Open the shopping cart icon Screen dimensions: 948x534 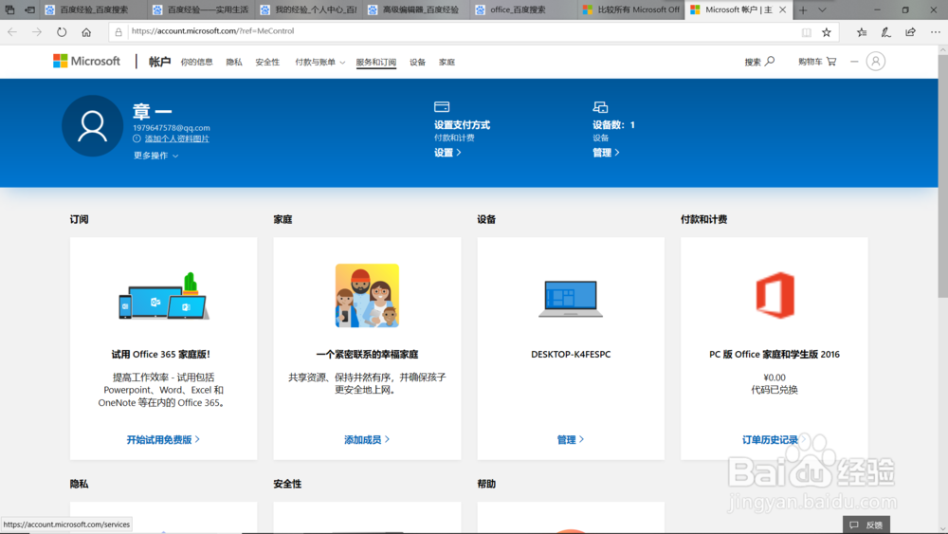pos(831,61)
